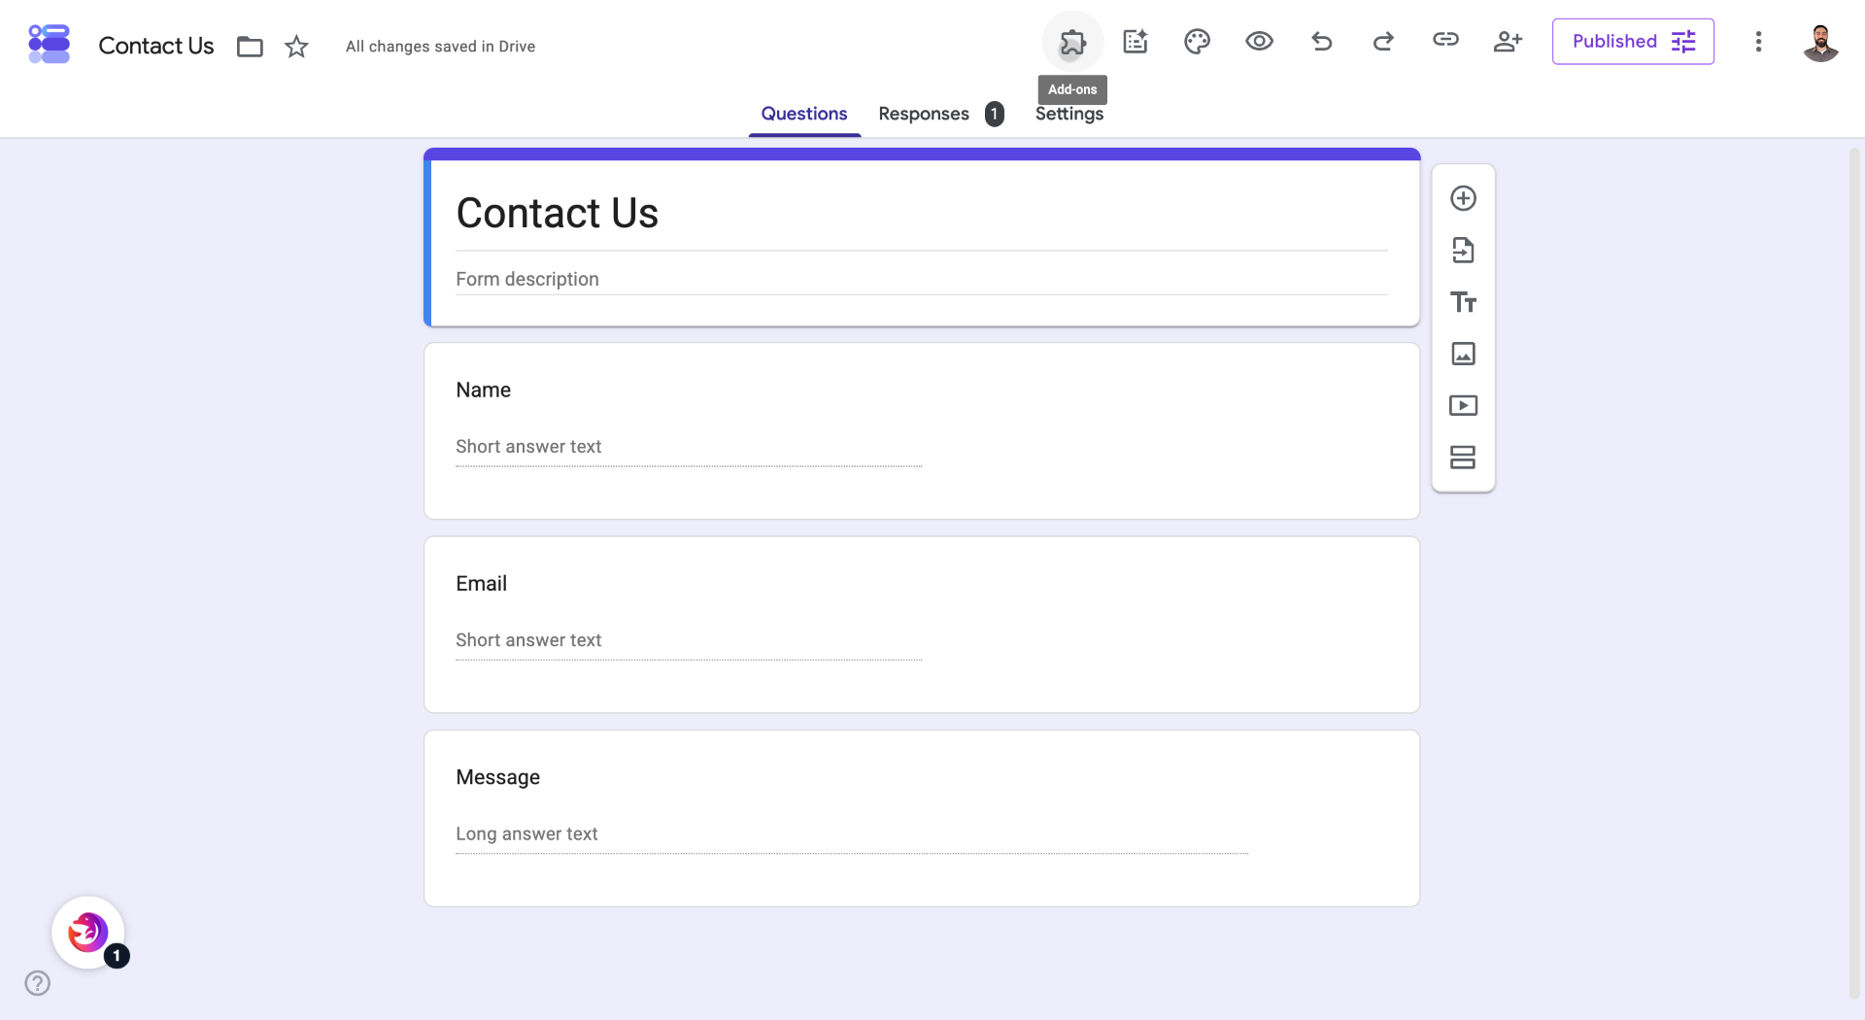Screen dimensions: 1865x1020
Task: Redo the last change
Action: coord(1383,42)
